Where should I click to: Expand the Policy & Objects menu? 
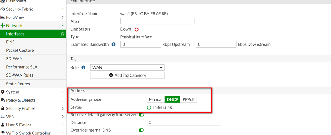click(x=21, y=100)
